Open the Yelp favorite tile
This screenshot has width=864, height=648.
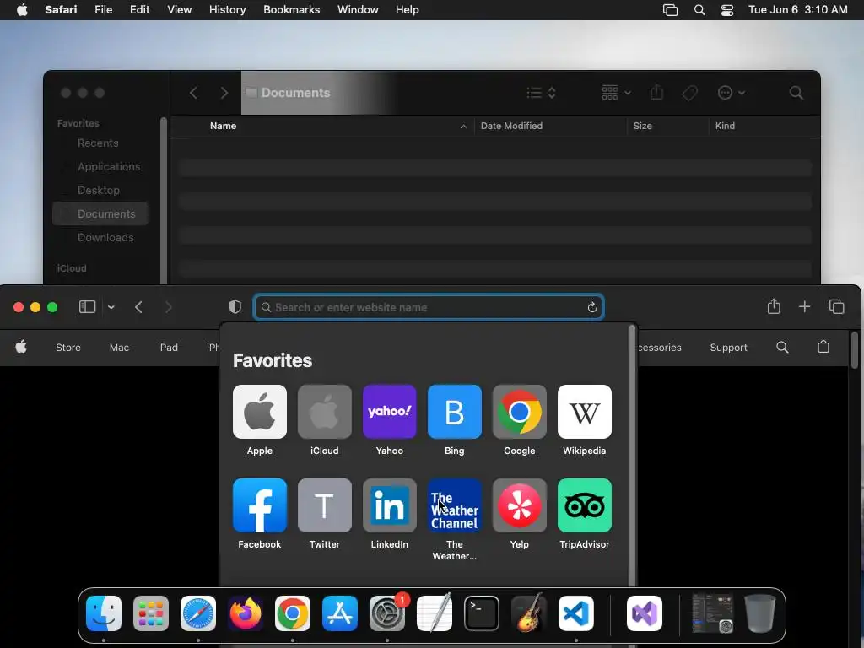tap(520, 505)
